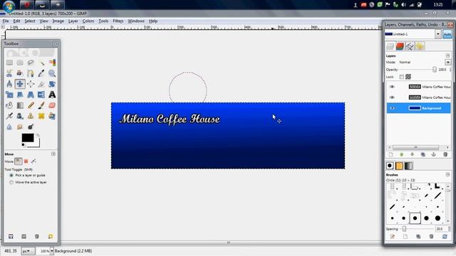Switch to the Patterns tab
Viewport: 456px width, 256px height.
click(x=399, y=166)
